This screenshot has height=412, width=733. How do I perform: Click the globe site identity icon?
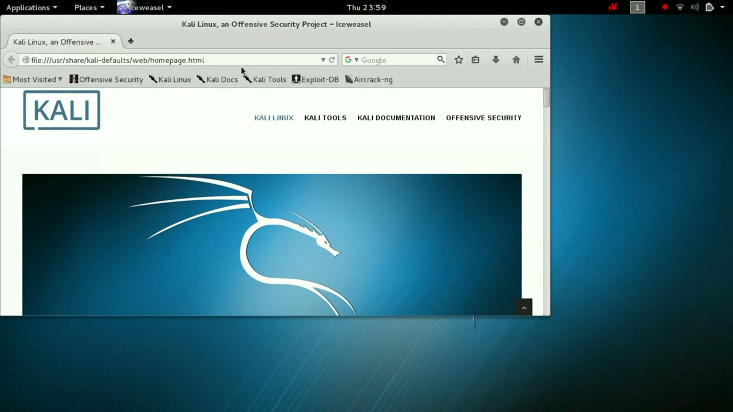pos(26,60)
